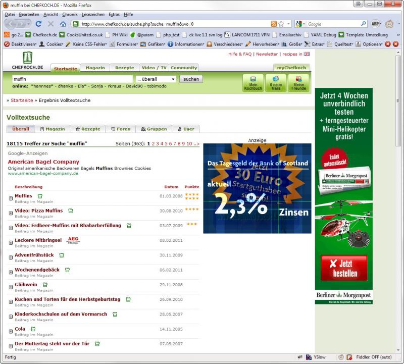Open the Lesezeichen menu
404x364 pixels.
pos(93,15)
